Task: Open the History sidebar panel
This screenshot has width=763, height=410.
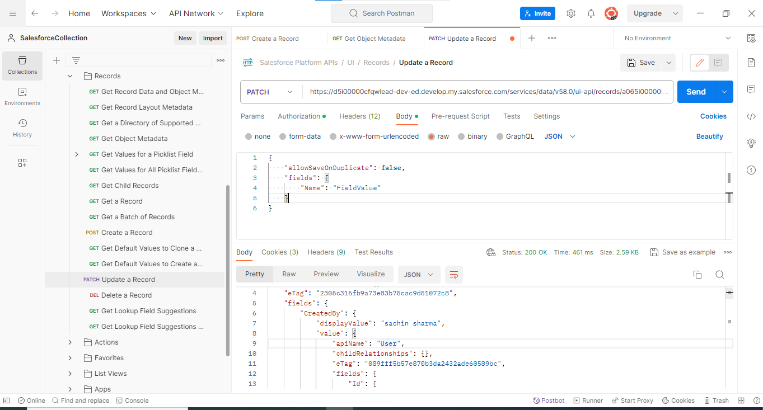Action: pos(22,128)
